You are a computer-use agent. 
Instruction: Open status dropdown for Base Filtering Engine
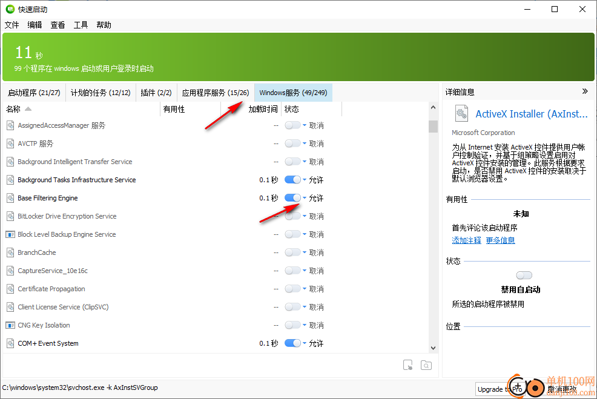(305, 198)
